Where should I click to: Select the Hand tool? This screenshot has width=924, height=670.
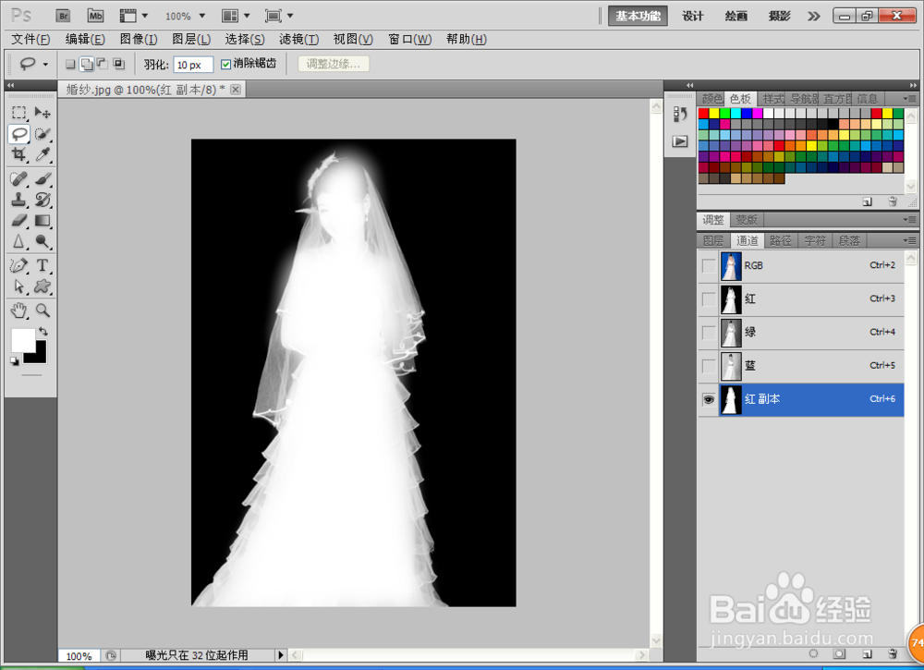18,310
